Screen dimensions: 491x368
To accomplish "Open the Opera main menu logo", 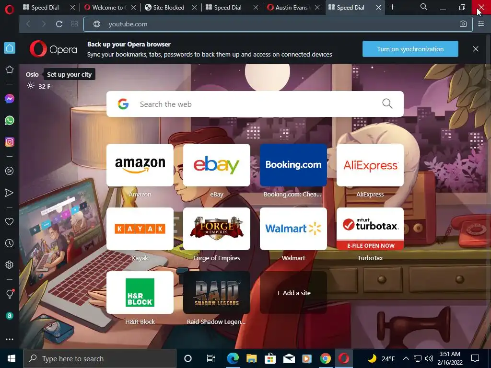I will [10, 10].
